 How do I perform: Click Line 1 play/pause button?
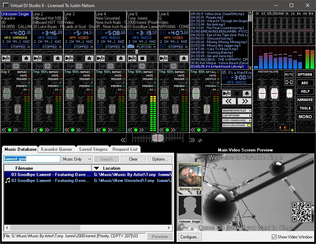coord(6,59)
